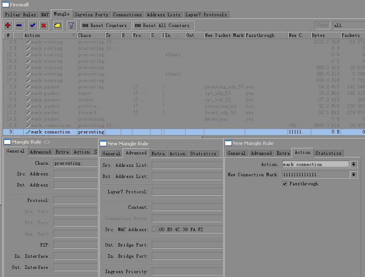Click Out. Bridge Port field
The image size is (365, 277).
point(187,245)
